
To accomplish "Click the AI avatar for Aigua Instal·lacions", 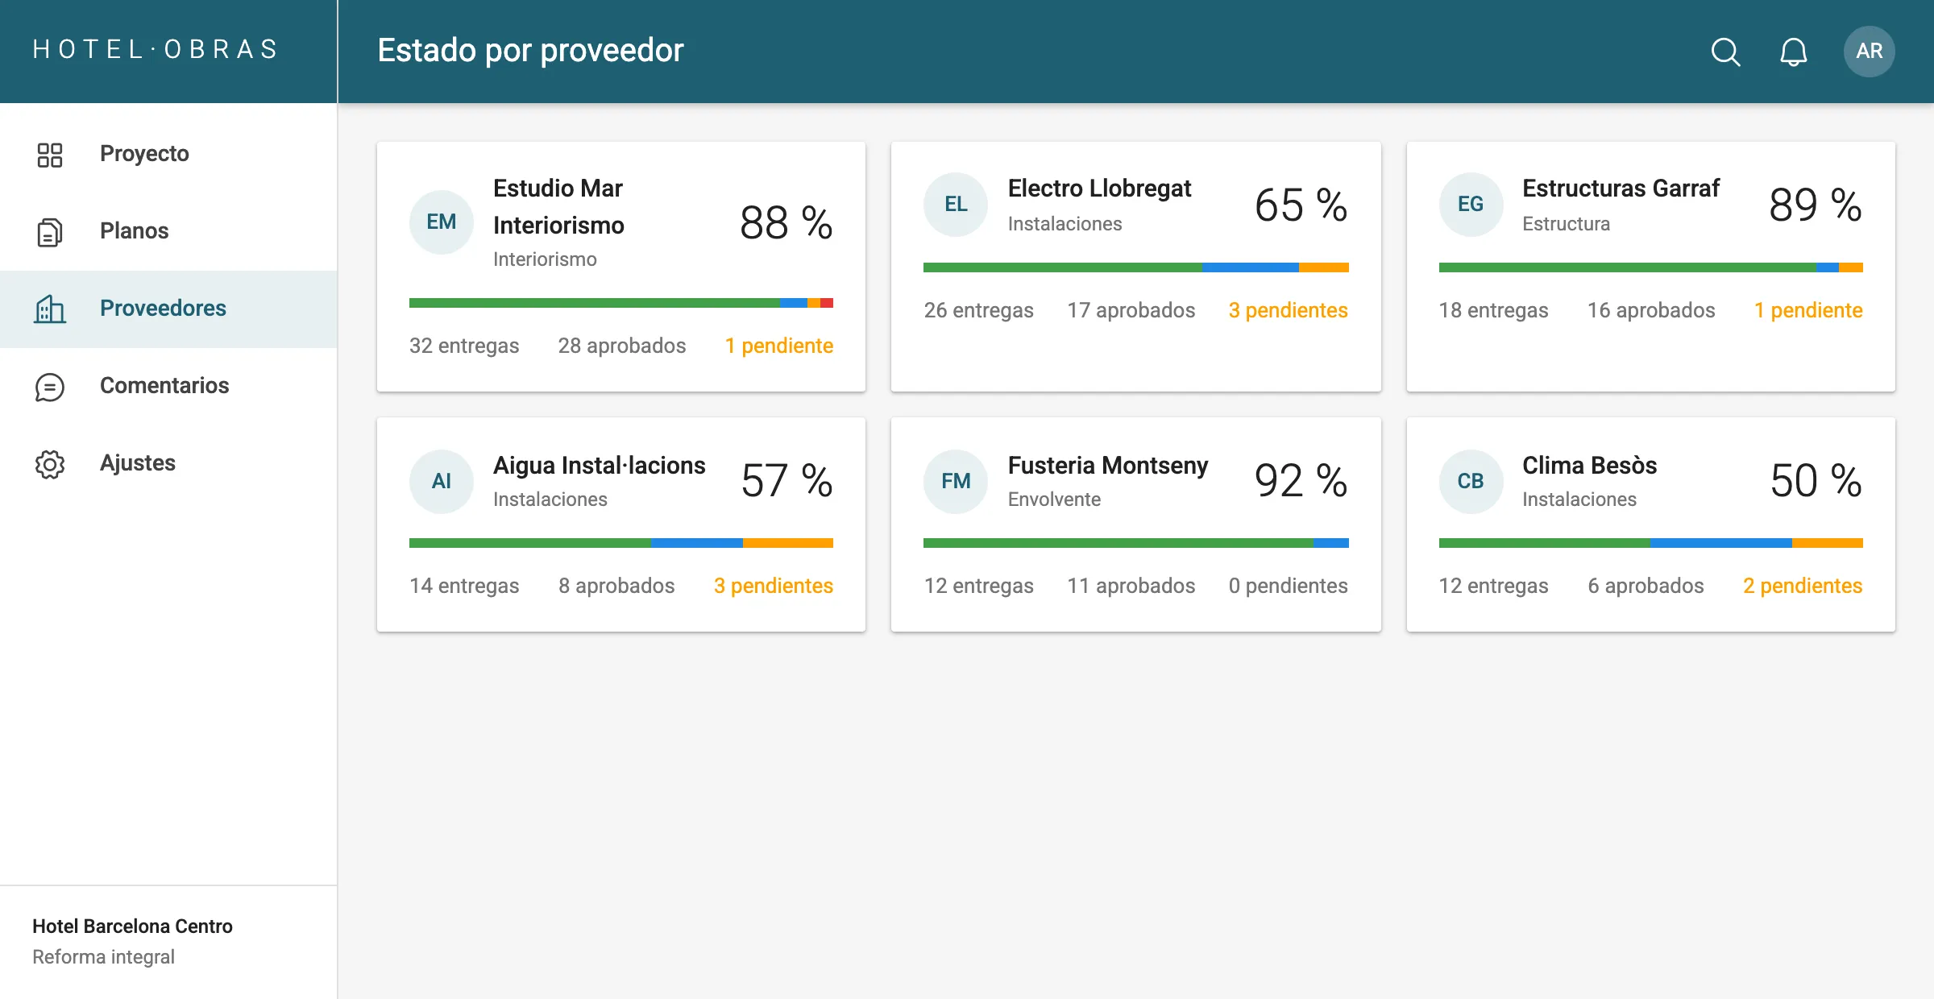I will [441, 482].
